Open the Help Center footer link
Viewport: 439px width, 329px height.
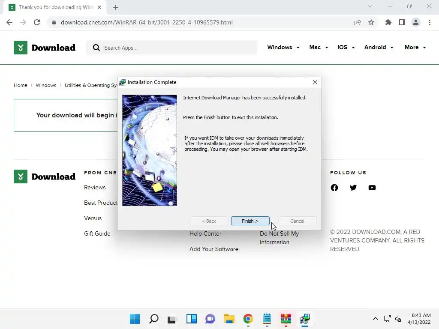click(x=205, y=233)
